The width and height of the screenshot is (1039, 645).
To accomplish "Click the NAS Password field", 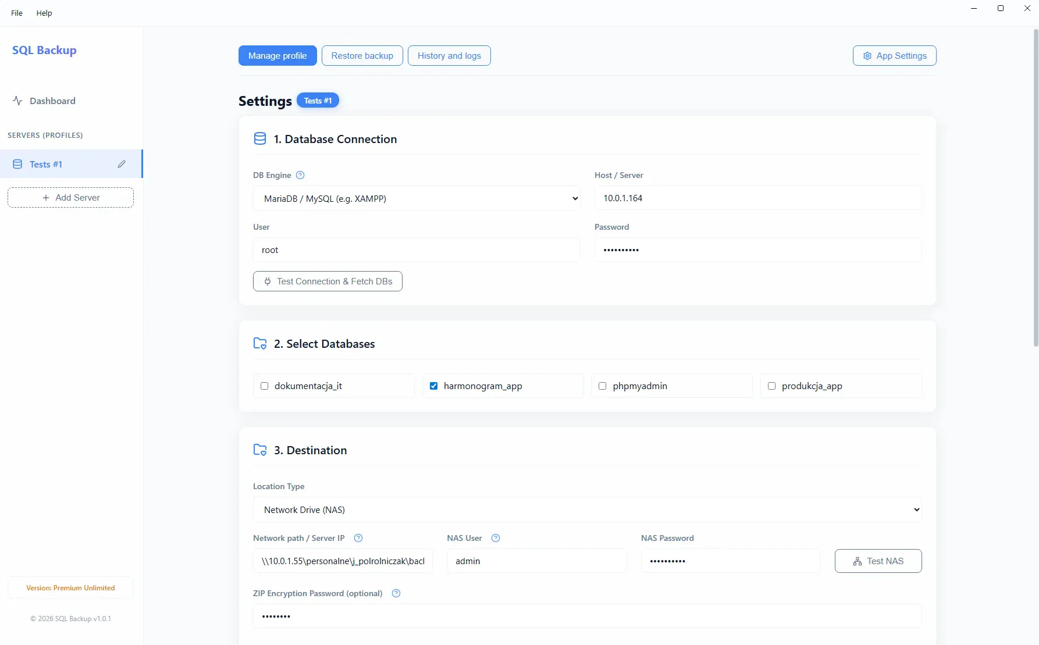I will pos(731,561).
